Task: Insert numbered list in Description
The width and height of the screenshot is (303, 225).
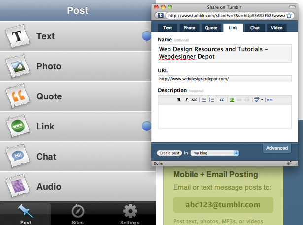Action: (211, 100)
